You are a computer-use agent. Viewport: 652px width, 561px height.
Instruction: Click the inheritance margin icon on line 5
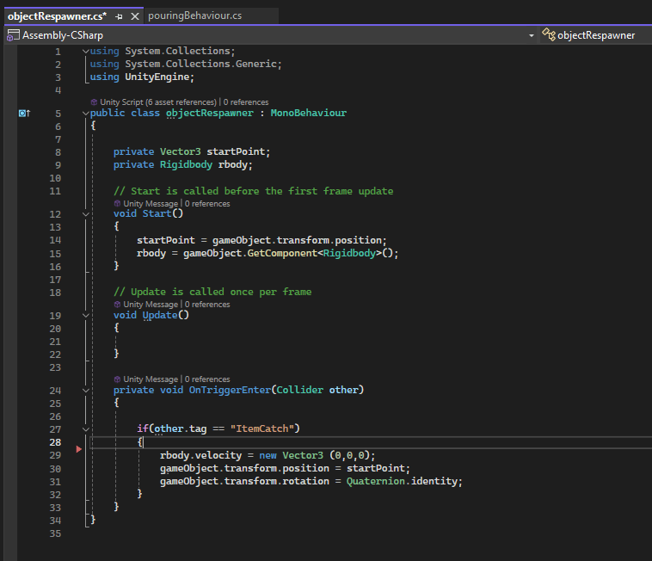click(24, 114)
